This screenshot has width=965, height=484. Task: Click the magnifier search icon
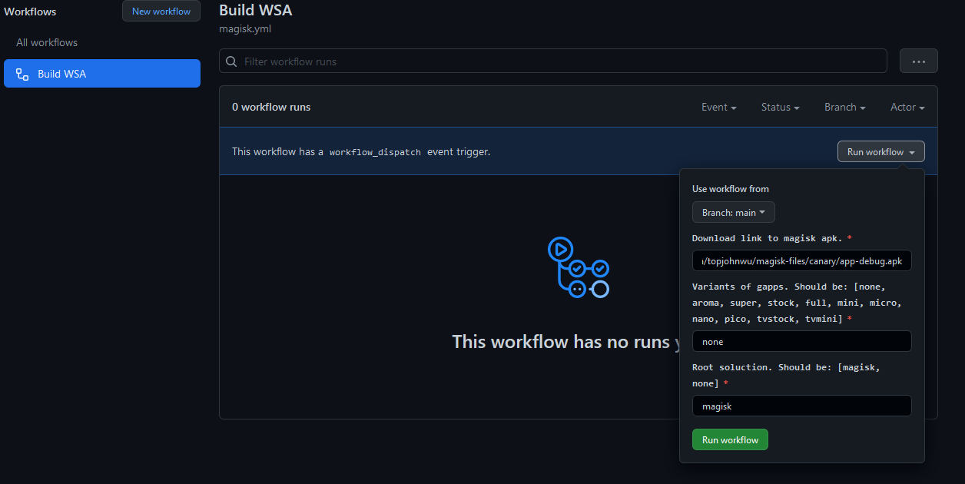point(231,61)
